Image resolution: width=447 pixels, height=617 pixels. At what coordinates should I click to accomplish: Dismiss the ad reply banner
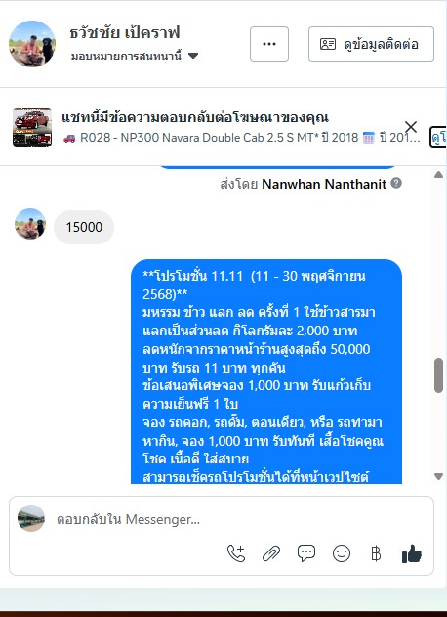pos(411,127)
